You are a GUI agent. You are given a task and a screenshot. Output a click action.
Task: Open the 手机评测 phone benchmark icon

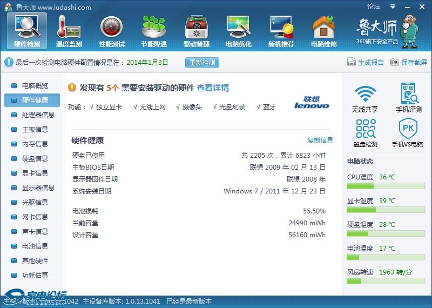pyautogui.click(x=409, y=98)
